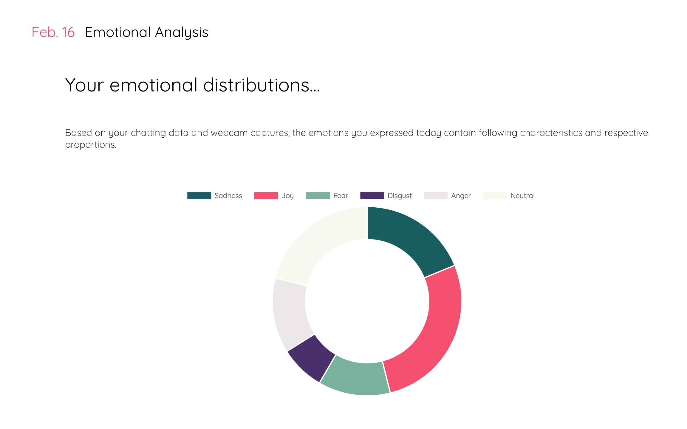The image size is (687, 429).
Task: Toggle the Disgust legend color box
Action: coord(372,196)
